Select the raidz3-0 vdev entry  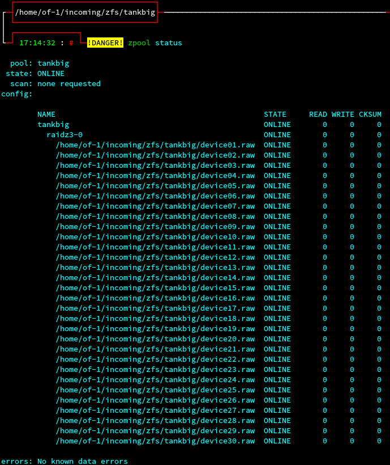pyautogui.click(x=65, y=135)
